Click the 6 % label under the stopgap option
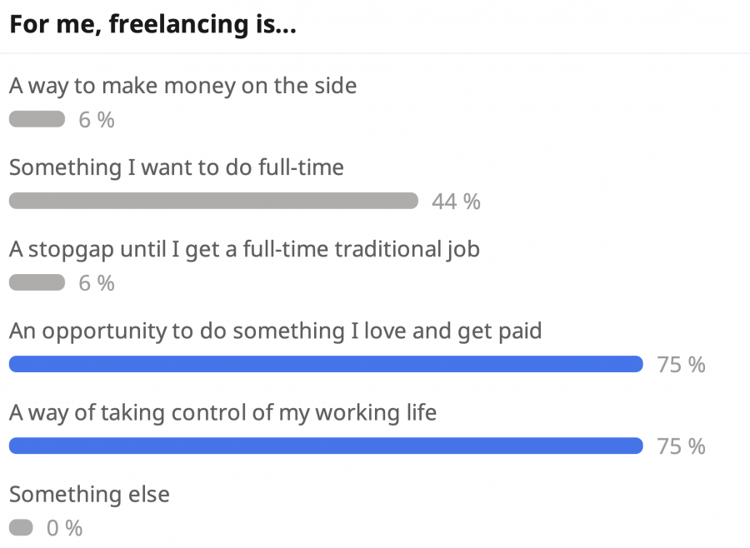750x548 pixels. pyautogui.click(x=97, y=283)
